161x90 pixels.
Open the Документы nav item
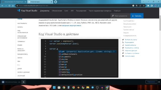point(45,11)
